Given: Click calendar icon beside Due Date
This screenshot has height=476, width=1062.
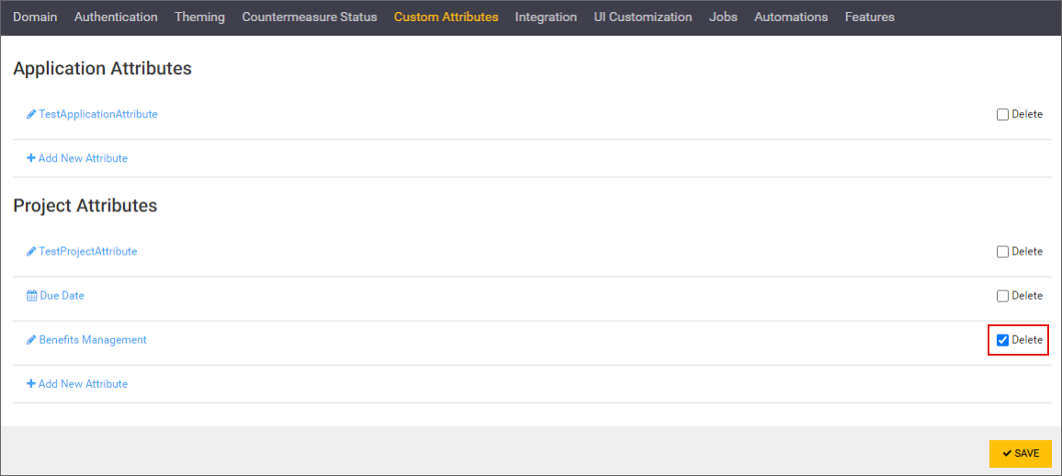Looking at the screenshot, I should point(31,296).
